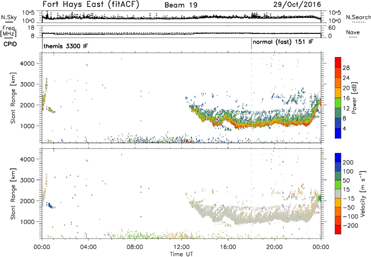Click the "3000" tick of the velocity panel

27,180
